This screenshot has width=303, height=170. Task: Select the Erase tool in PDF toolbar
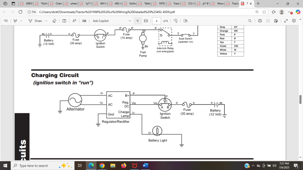pyautogui.click(x=54, y=21)
